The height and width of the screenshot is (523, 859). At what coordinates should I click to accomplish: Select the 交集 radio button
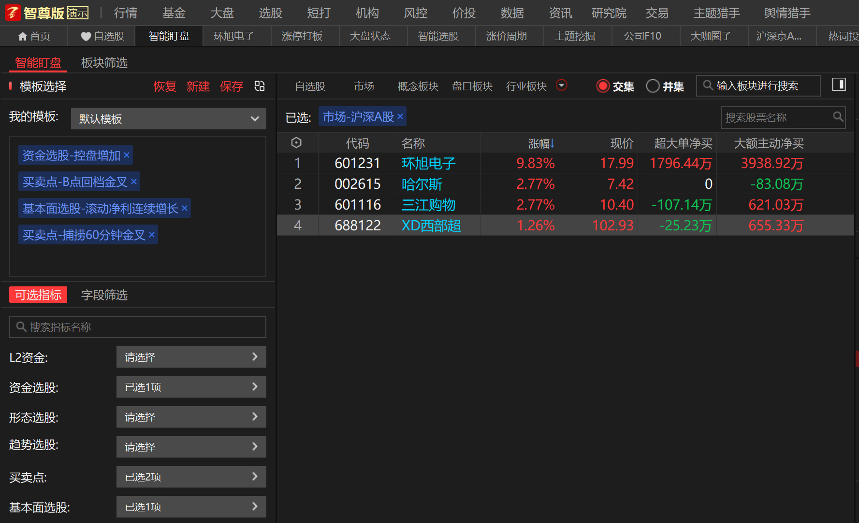click(603, 86)
